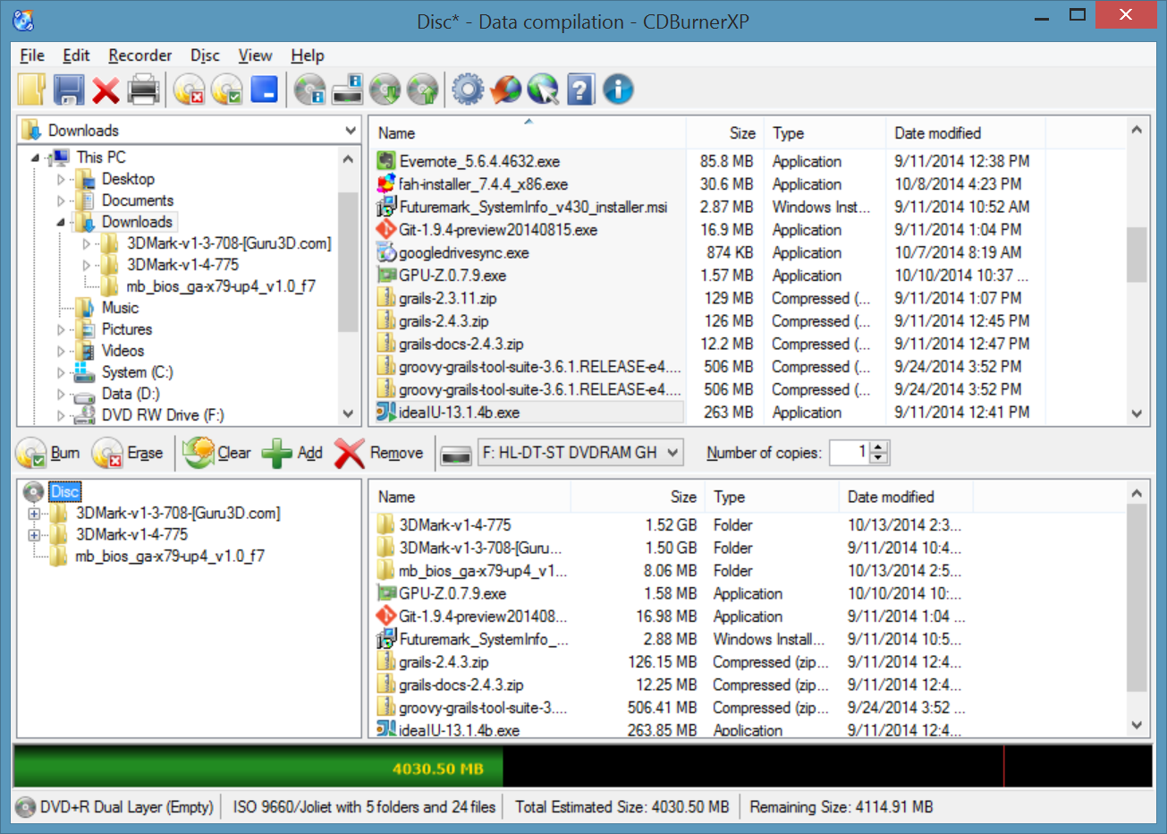
Task: Click the disc with green up arrow icon
Action: pyautogui.click(x=422, y=89)
